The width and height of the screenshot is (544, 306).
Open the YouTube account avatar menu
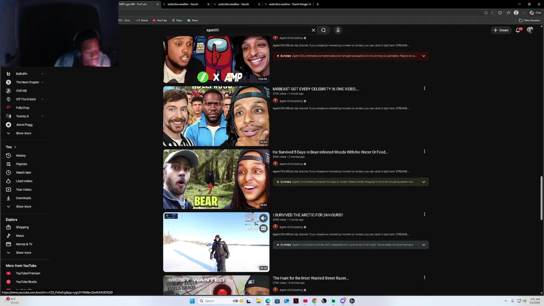pos(530,30)
